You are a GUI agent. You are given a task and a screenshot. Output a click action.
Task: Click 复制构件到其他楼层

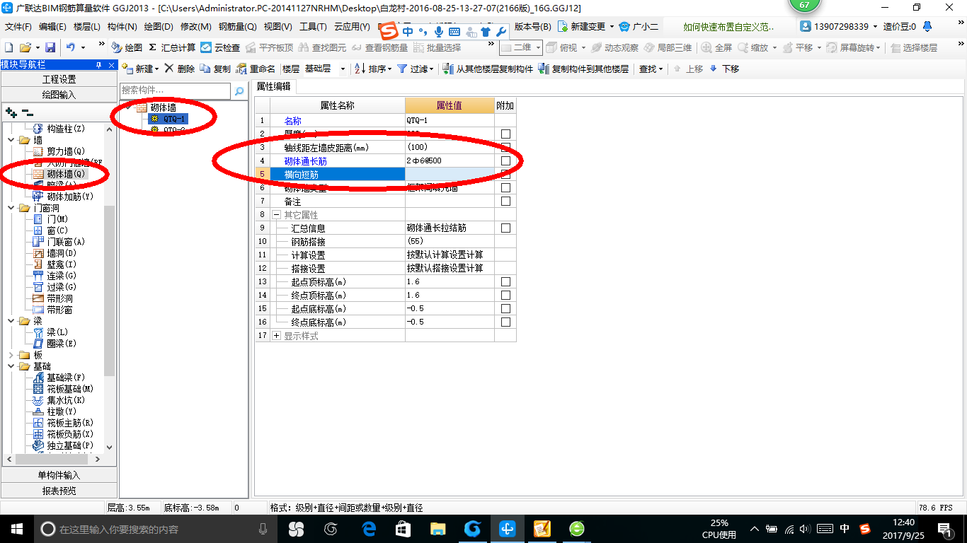tap(583, 69)
